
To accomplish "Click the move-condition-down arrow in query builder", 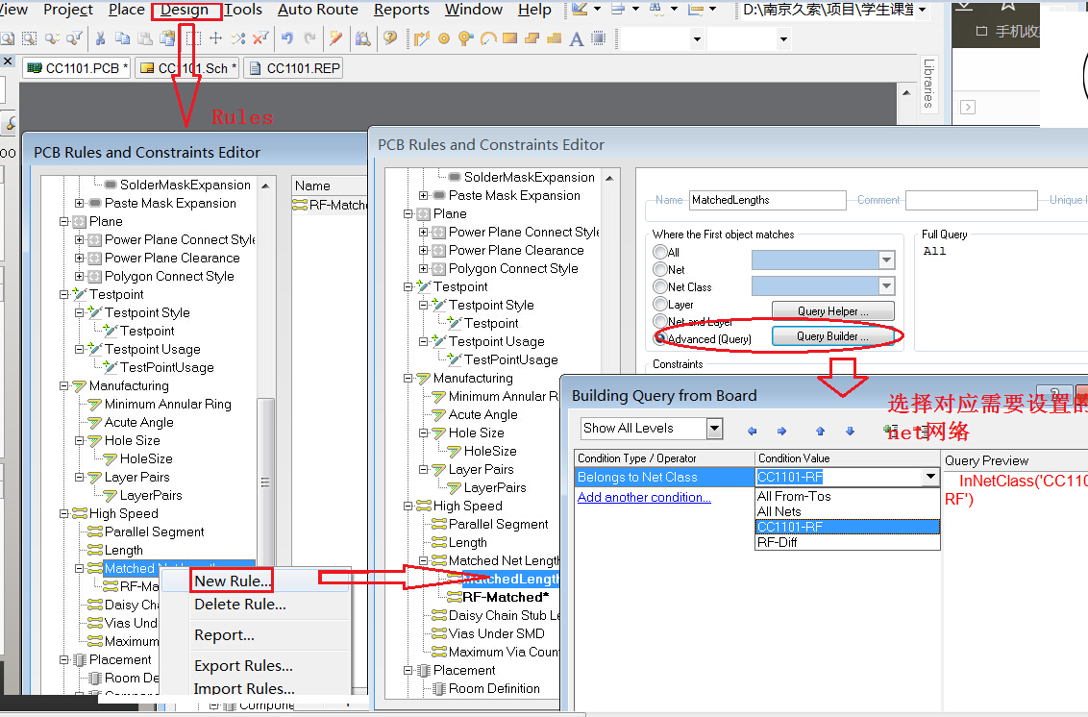I will [850, 431].
